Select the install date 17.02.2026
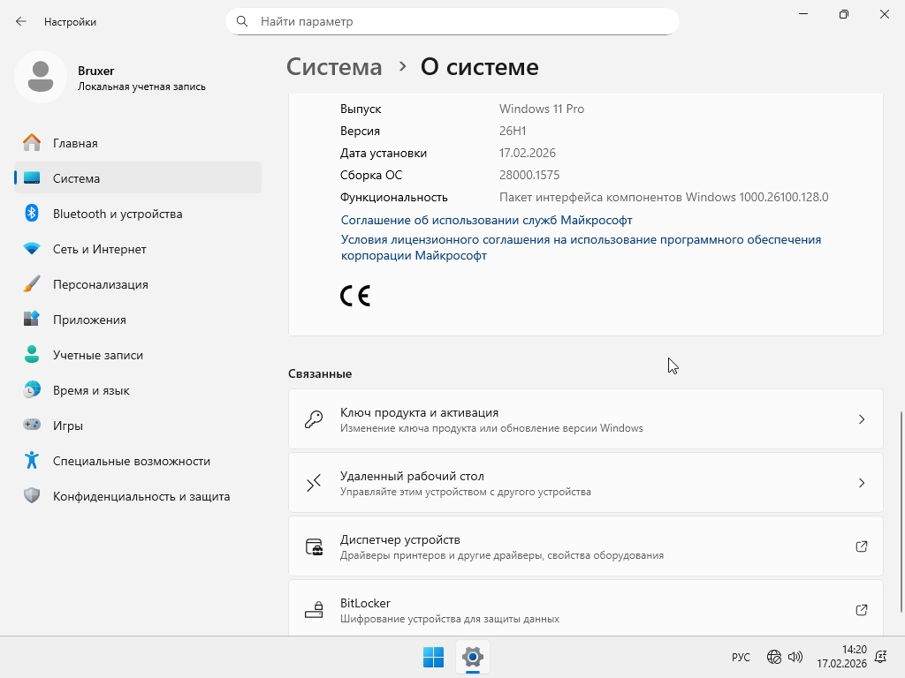 (528, 153)
